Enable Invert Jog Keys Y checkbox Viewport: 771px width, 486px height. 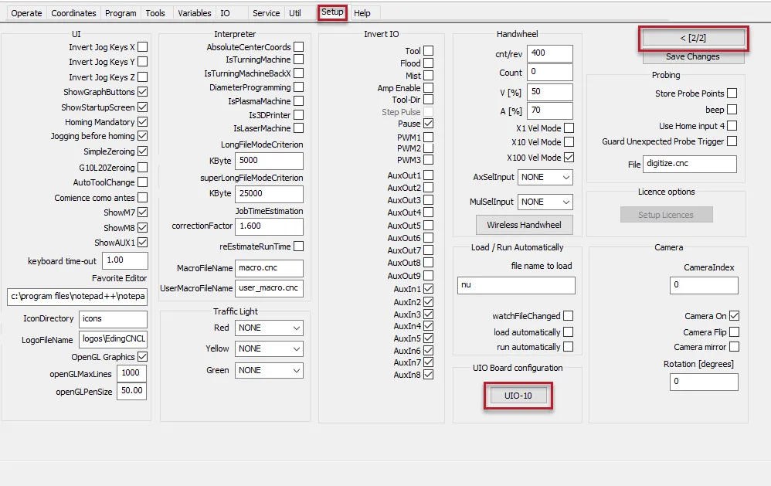pyautogui.click(x=143, y=62)
